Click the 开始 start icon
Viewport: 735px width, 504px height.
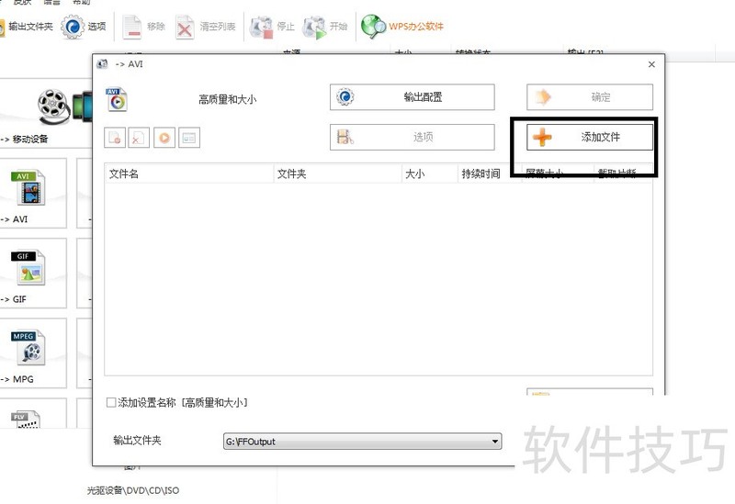pyautogui.click(x=314, y=28)
